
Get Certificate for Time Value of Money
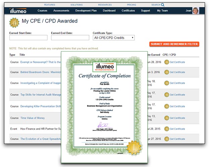177,118
